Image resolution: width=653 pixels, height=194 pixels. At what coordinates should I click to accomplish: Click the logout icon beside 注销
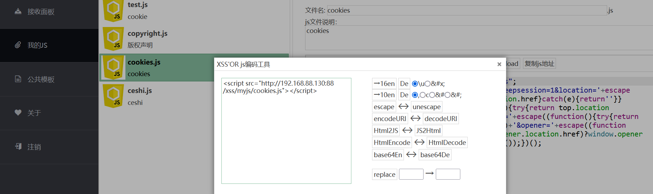tap(18, 146)
